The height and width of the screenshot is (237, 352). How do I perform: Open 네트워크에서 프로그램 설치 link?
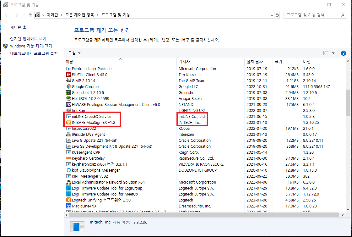34,53
